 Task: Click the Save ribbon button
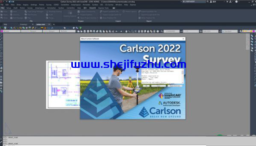(x=14, y=12)
